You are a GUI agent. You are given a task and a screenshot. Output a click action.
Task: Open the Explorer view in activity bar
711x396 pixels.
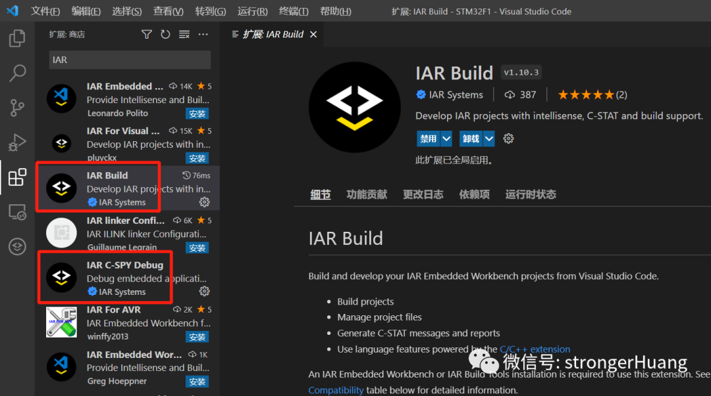click(x=17, y=39)
